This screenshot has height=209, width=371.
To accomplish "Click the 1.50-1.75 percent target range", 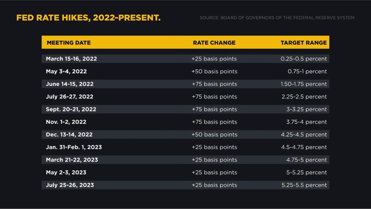I will (x=304, y=84).
